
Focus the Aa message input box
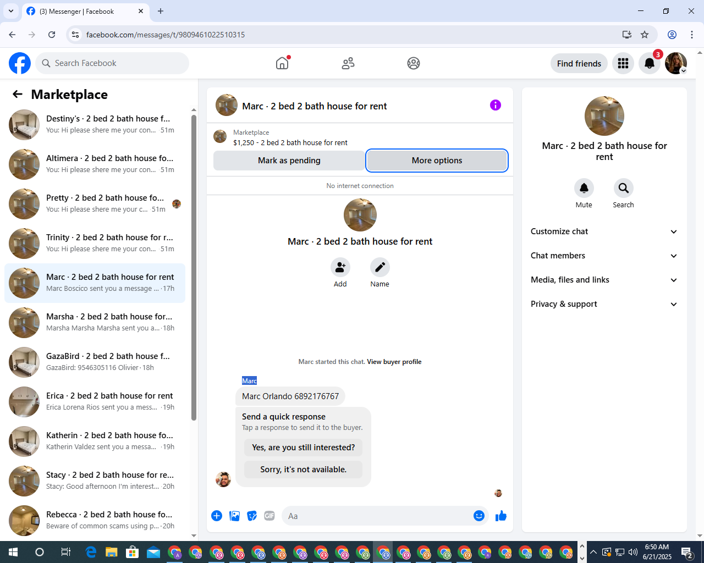click(x=376, y=516)
